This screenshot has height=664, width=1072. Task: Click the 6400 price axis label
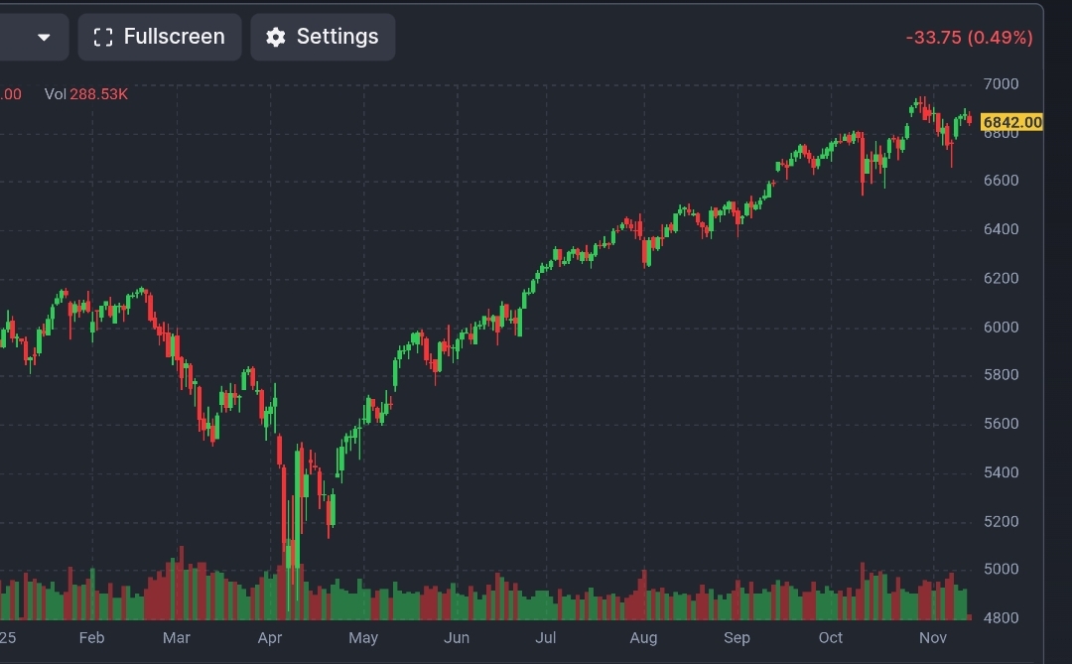[1001, 229]
